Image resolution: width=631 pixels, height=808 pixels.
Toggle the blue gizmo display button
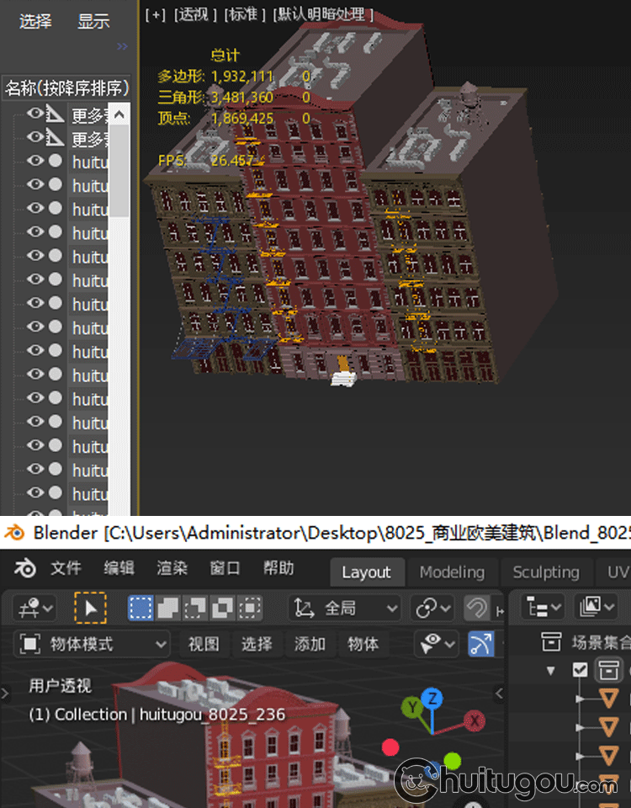(x=480, y=645)
